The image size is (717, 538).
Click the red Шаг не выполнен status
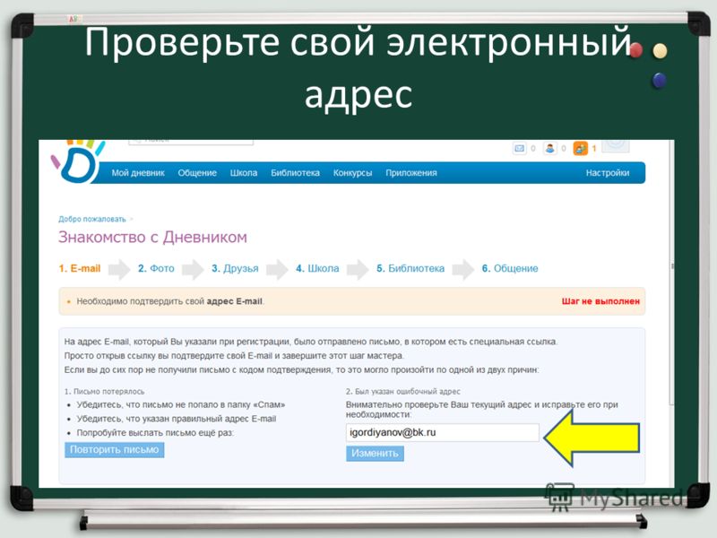click(600, 301)
